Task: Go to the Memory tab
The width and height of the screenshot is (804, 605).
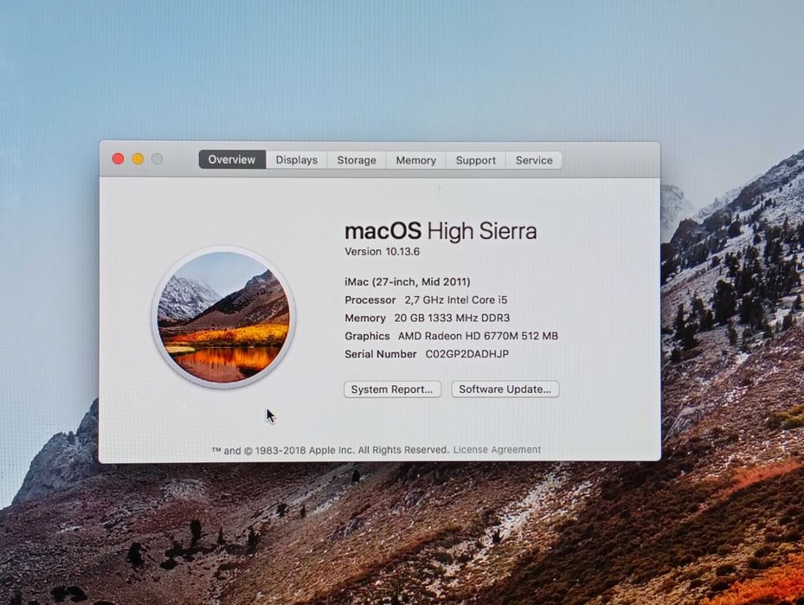Action: 415,160
